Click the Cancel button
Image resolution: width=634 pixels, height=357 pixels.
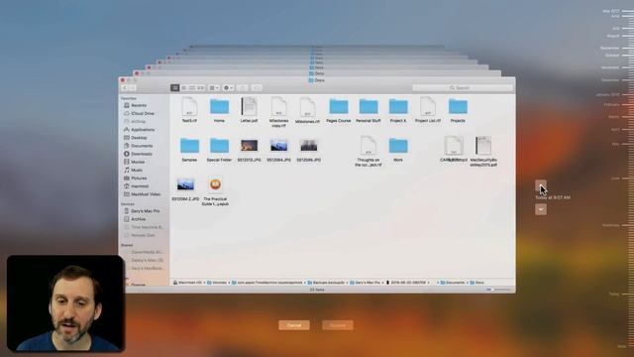[294, 325]
